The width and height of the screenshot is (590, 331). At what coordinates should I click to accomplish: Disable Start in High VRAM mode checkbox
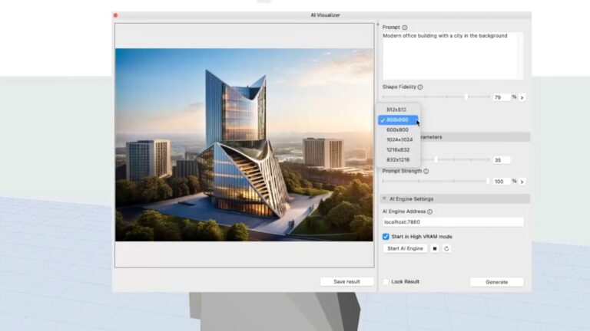(x=386, y=237)
